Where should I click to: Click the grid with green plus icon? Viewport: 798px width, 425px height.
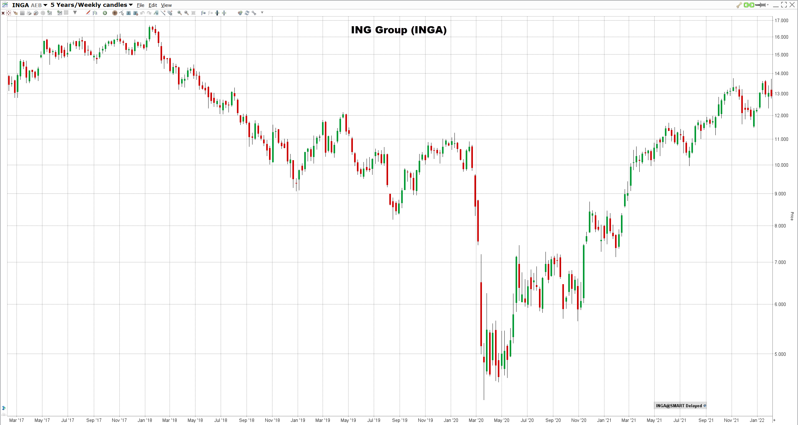tap(50, 13)
